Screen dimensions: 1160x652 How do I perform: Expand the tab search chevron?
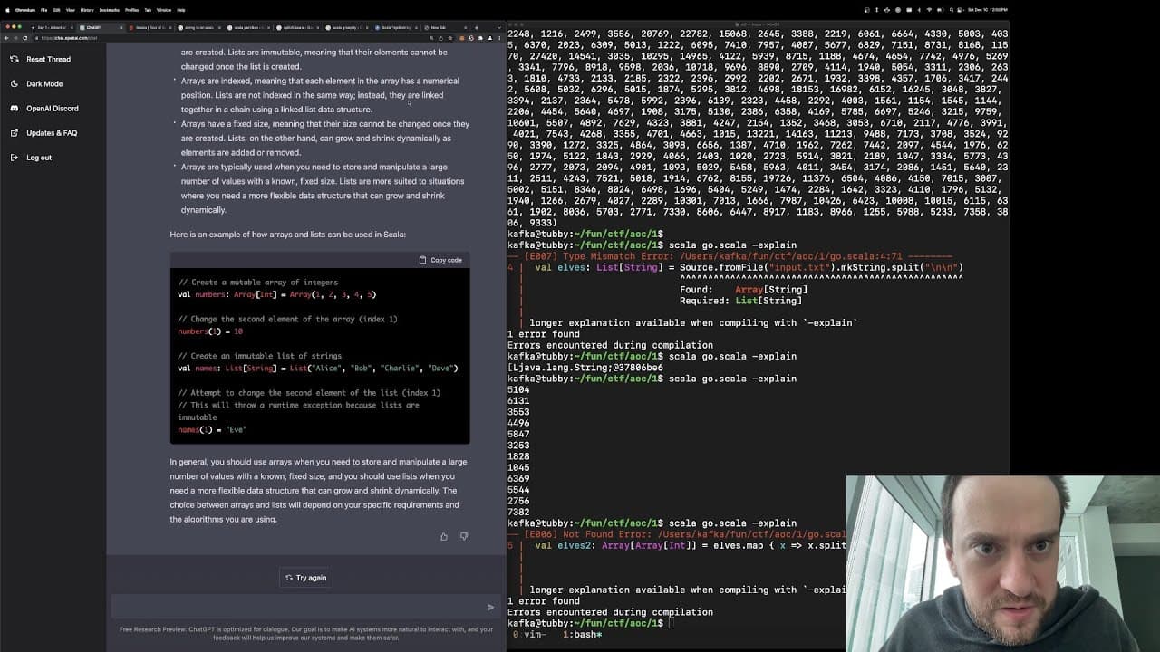click(499, 27)
